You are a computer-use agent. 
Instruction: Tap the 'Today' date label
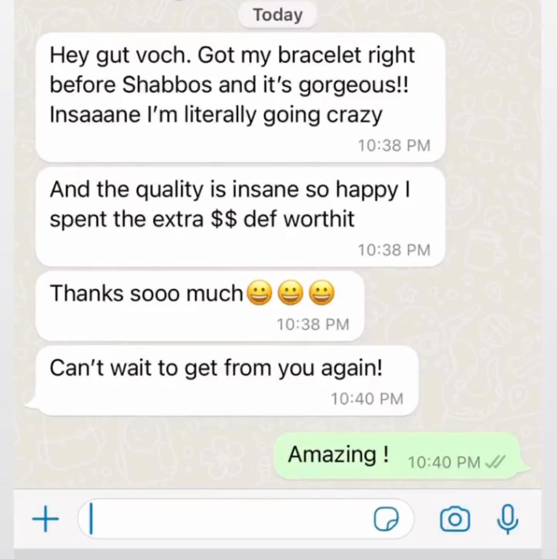coord(278,15)
